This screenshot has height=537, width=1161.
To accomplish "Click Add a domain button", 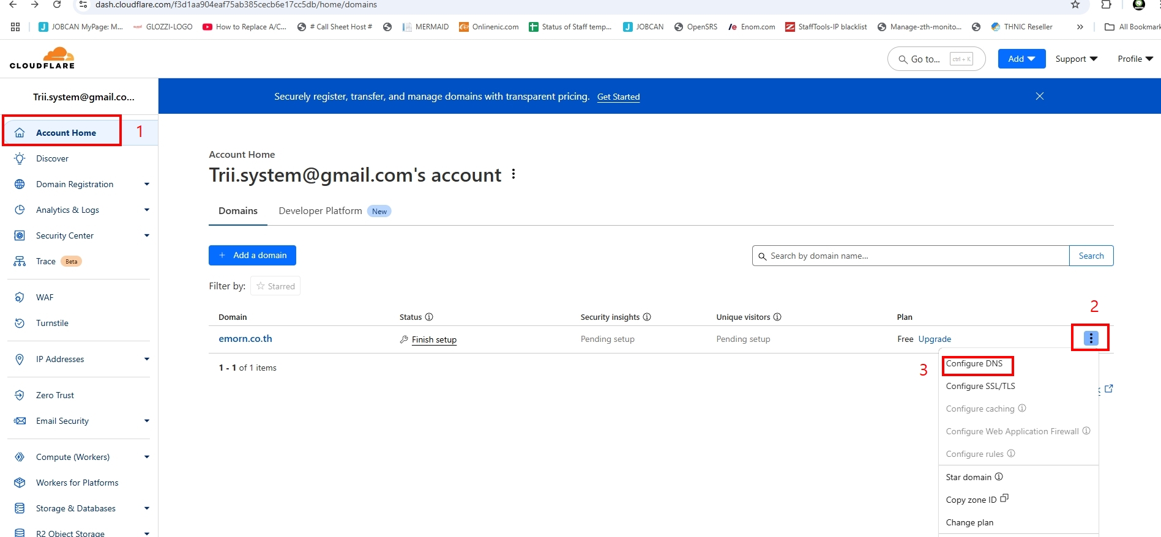I will (x=252, y=255).
